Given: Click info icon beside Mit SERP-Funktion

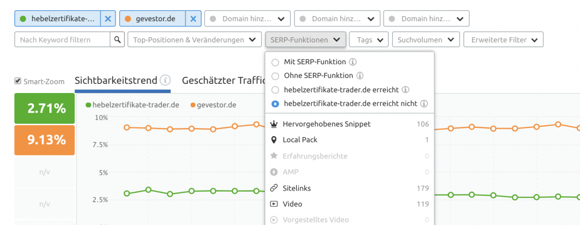Looking at the screenshot, I should pyautogui.click(x=353, y=61).
